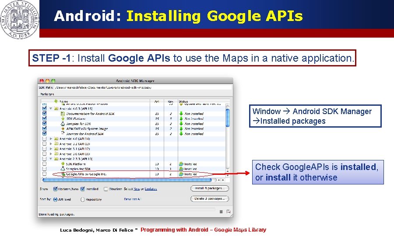
Task: Click the Android 4.0.3 (API 15) folder icon
Action: coord(56,108)
